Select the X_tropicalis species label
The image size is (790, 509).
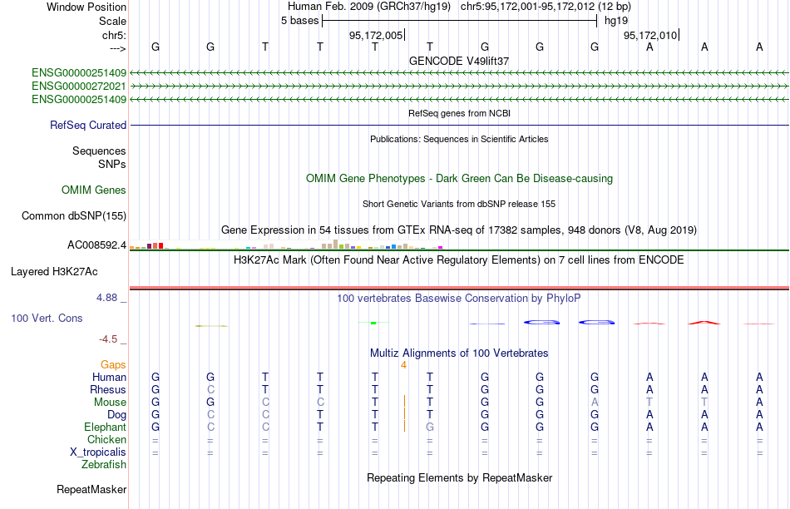pos(98,452)
